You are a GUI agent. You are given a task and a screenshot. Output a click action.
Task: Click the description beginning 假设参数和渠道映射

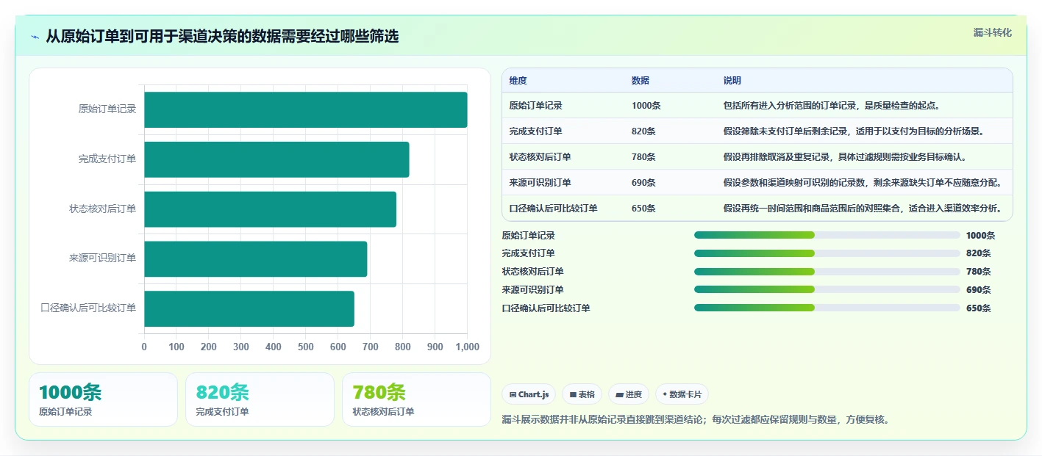coord(862,183)
